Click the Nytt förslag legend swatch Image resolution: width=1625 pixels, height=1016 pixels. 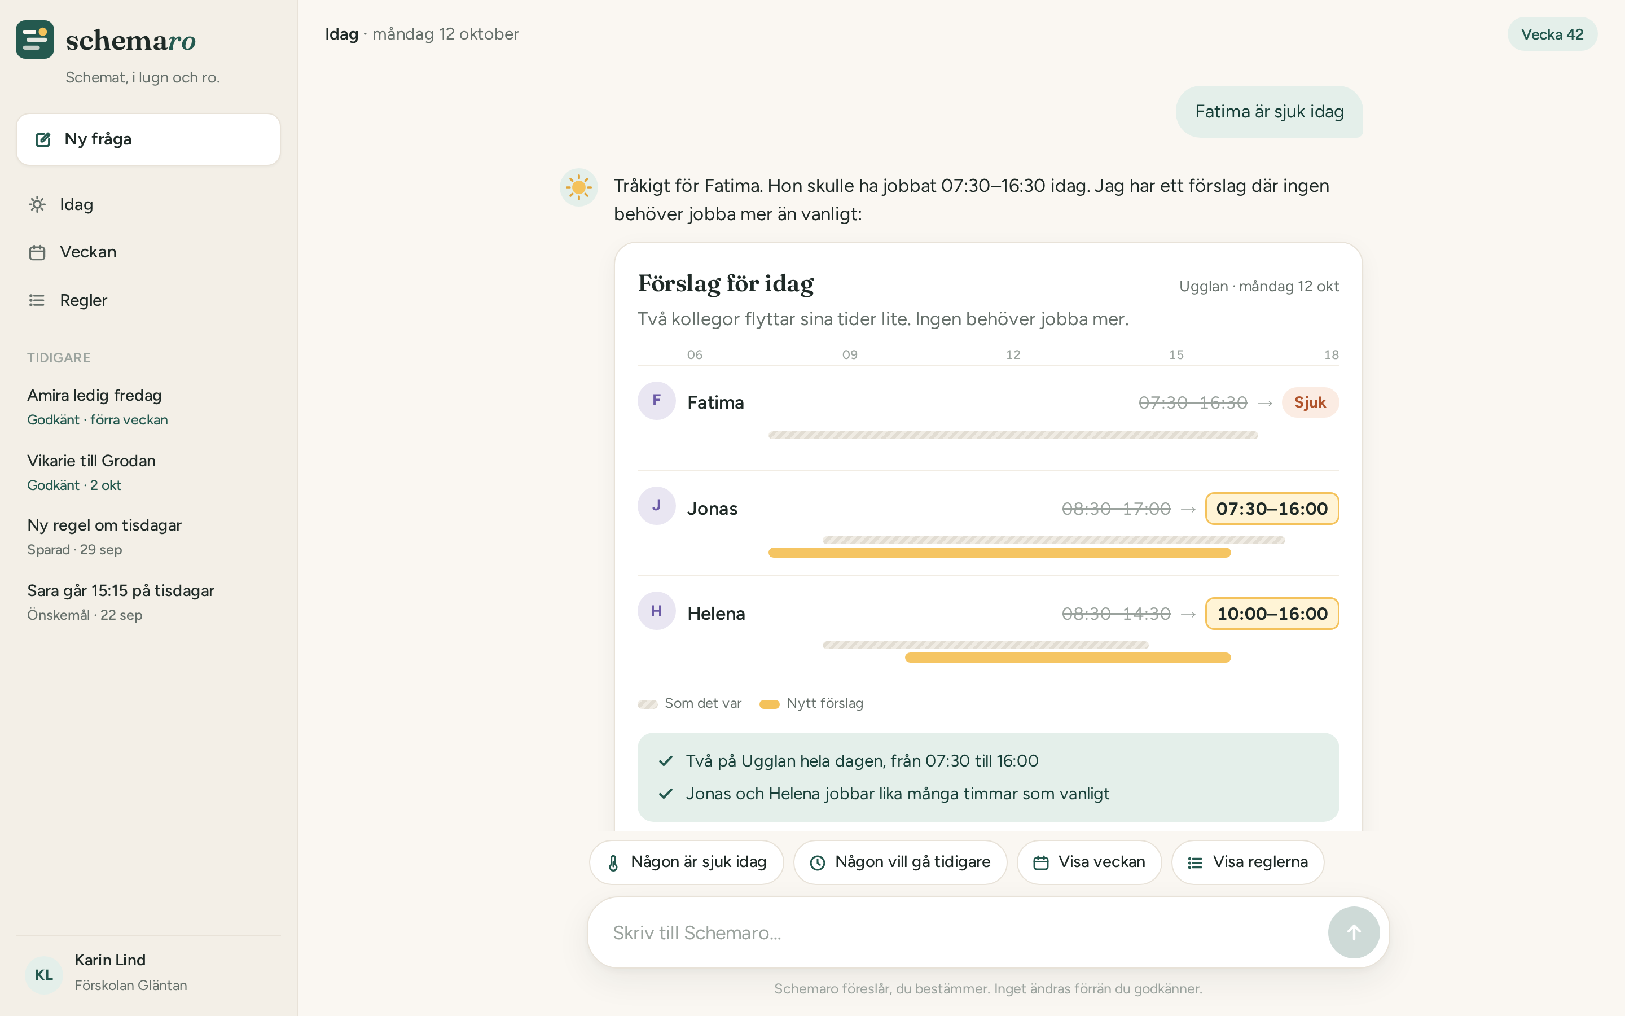click(x=769, y=704)
